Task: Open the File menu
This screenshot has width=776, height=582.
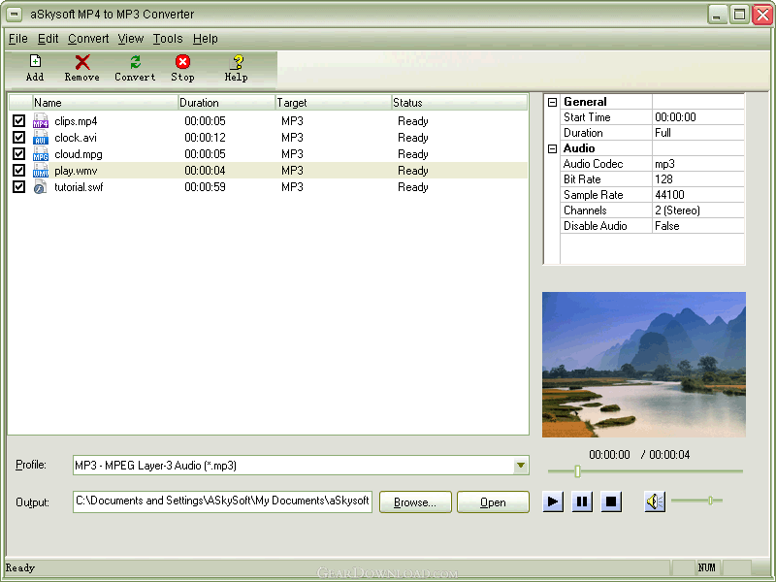Action: point(18,39)
